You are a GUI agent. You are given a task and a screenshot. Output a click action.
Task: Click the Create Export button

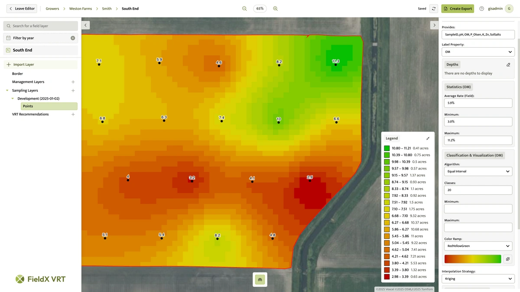tap(458, 8)
